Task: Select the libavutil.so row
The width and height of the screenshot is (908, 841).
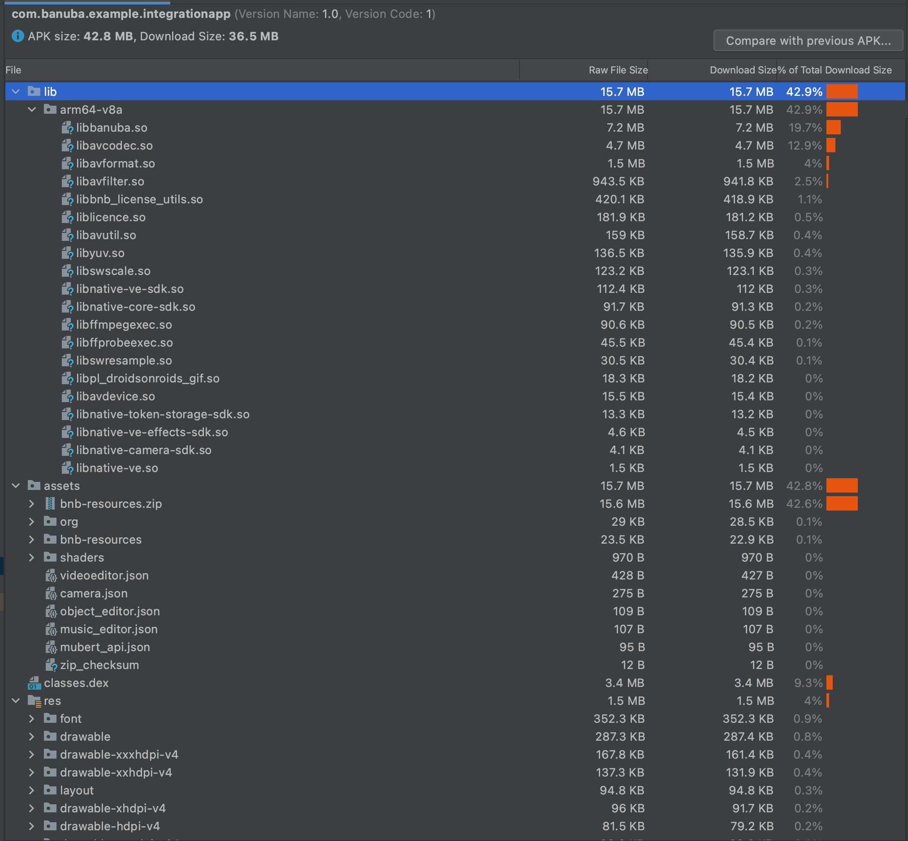Action: pos(455,235)
